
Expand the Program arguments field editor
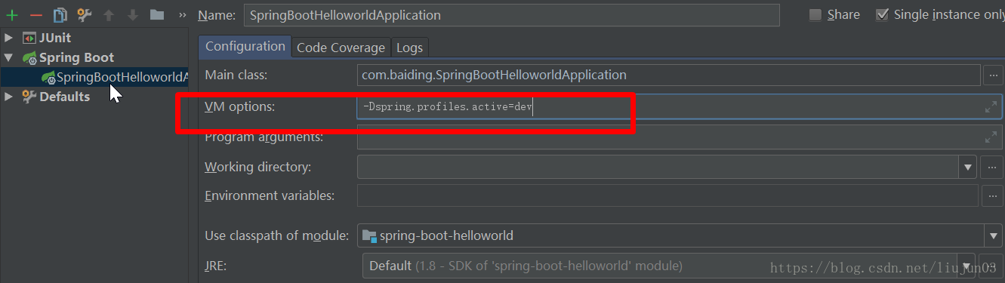point(991,137)
